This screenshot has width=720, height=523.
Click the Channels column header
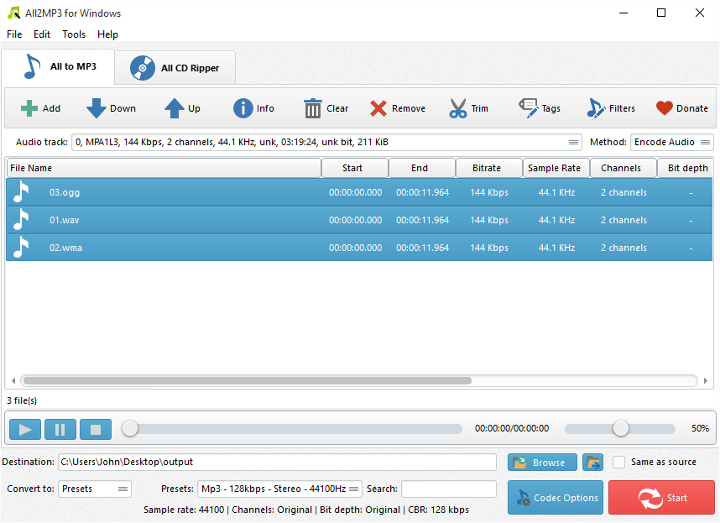[623, 168]
